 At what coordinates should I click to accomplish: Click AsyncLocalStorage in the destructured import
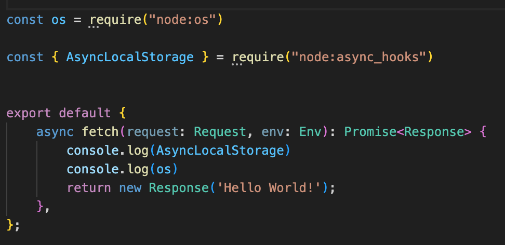(130, 57)
